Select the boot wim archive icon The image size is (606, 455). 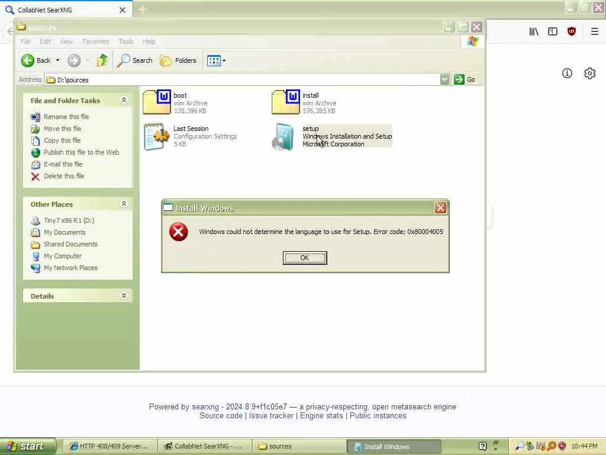coord(157,102)
